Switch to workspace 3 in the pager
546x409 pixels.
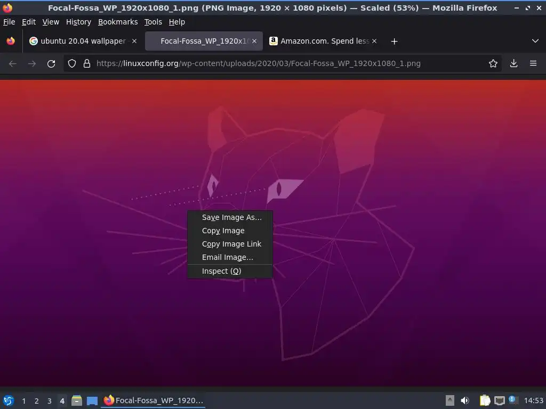(50, 401)
